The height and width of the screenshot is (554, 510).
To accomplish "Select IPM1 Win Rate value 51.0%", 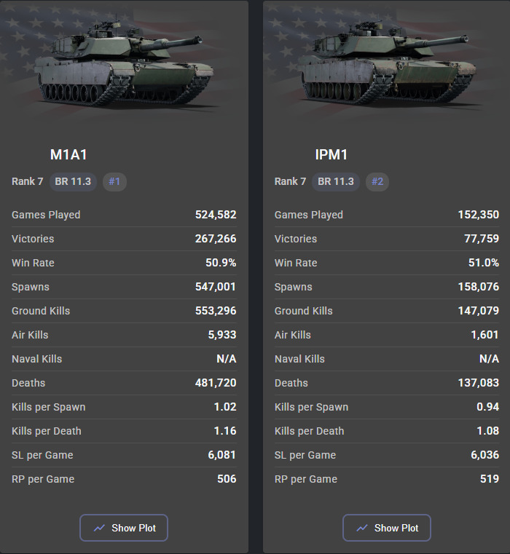I will 484,263.
